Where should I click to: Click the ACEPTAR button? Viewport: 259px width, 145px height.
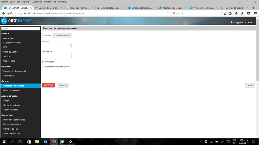(x=48, y=85)
